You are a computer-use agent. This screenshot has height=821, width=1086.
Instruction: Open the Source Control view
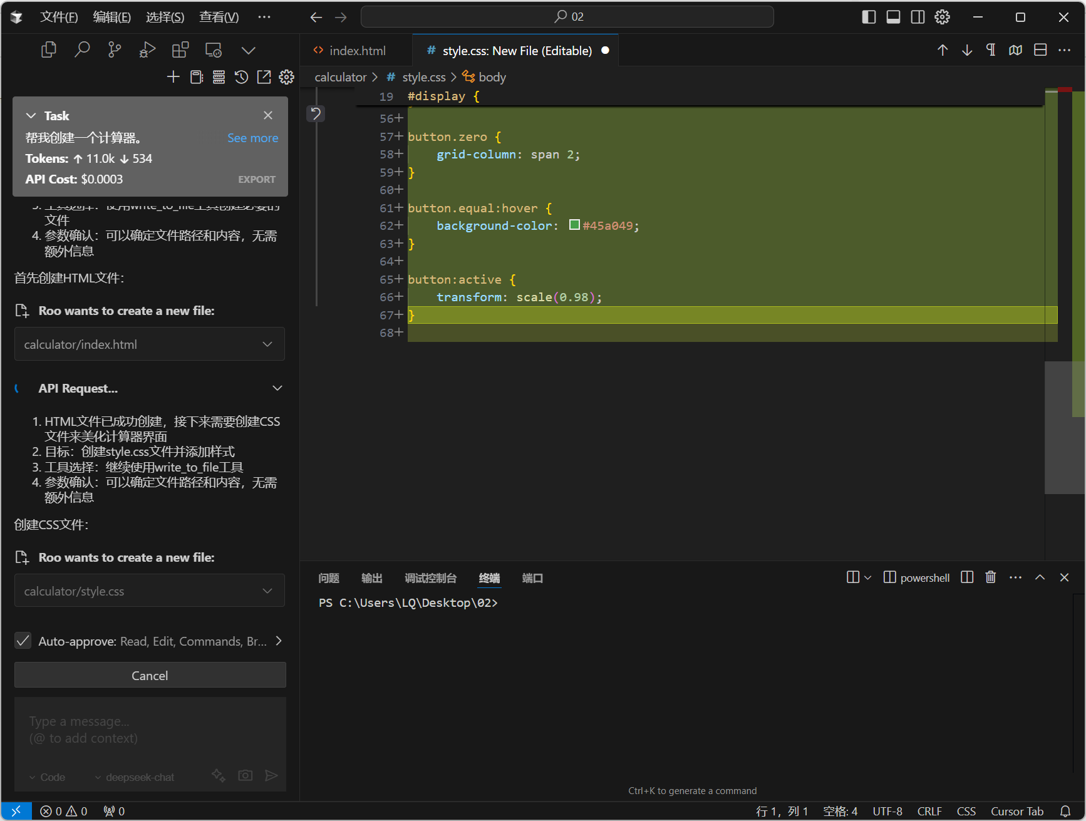click(115, 50)
